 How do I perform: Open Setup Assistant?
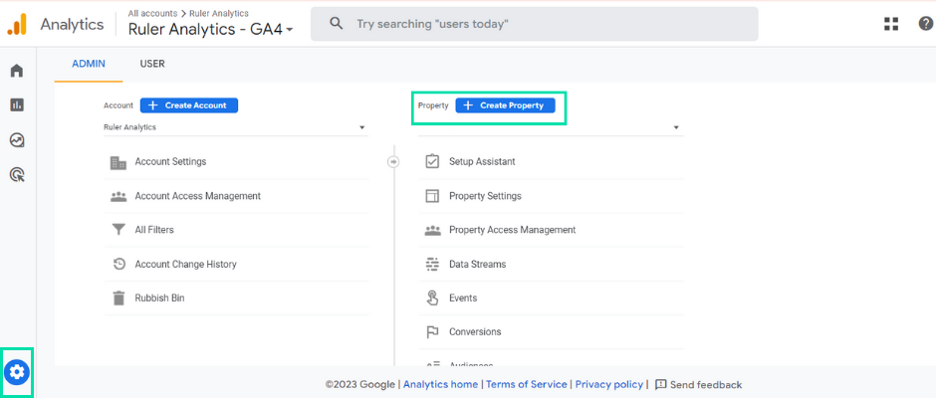pyautogui.click(x=482, y=162)
